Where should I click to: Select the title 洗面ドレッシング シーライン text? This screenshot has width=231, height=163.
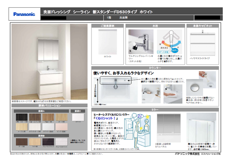coord(67,12)
